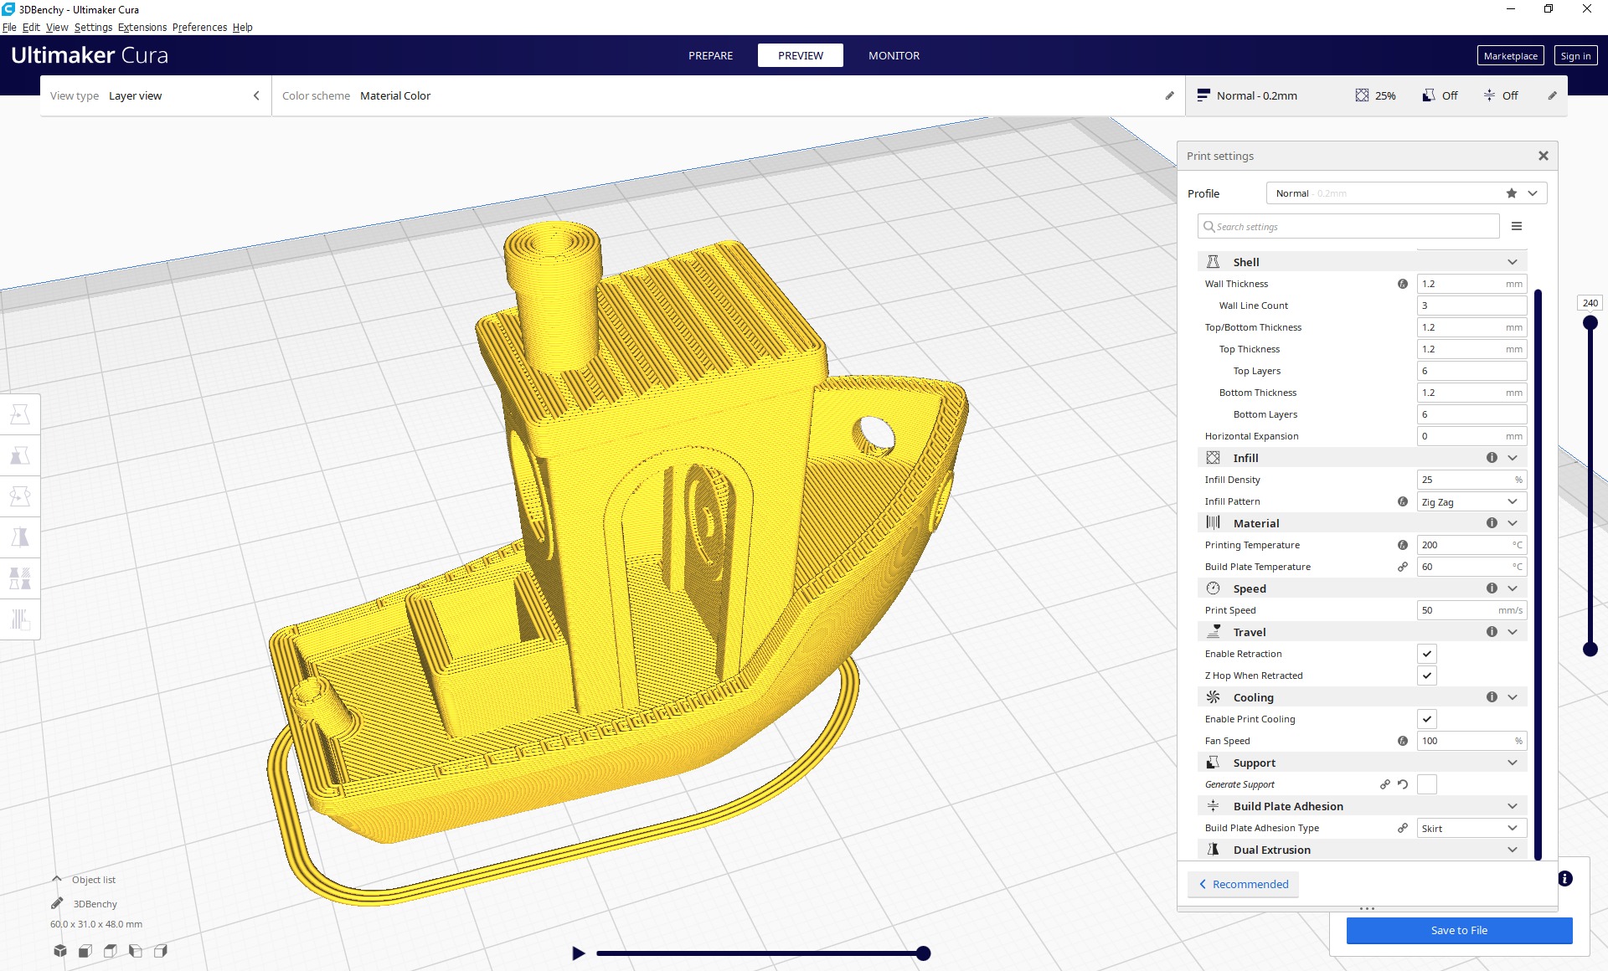Viewport: 1608px width, 971px height.
Task: Switch to front view cube icon
Action: [85, 950]
